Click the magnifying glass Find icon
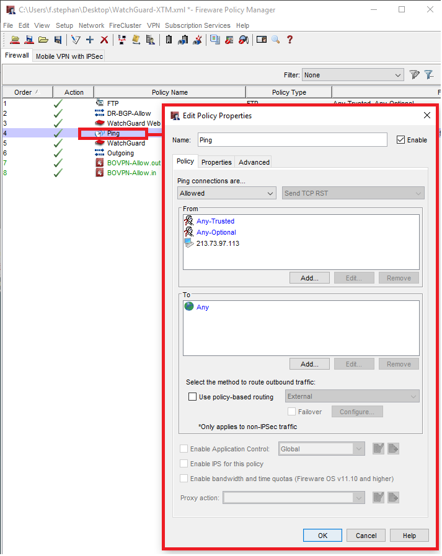The height and width of the screenshot is (556, 442). click(275, 40)
